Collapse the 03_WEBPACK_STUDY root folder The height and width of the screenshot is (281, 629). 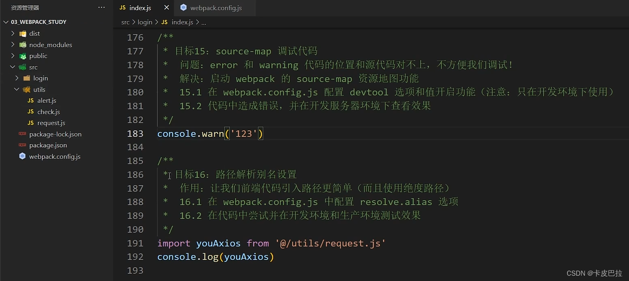coord(6,22)
